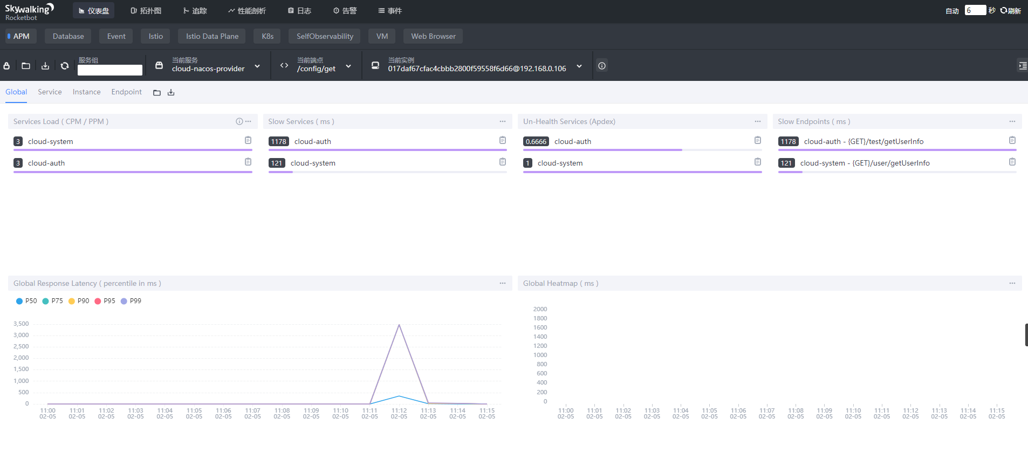This screenshot has width=1028, height=459.
Task: Open the Slow Endpoints panel more menu
Action: point(1012,121)
